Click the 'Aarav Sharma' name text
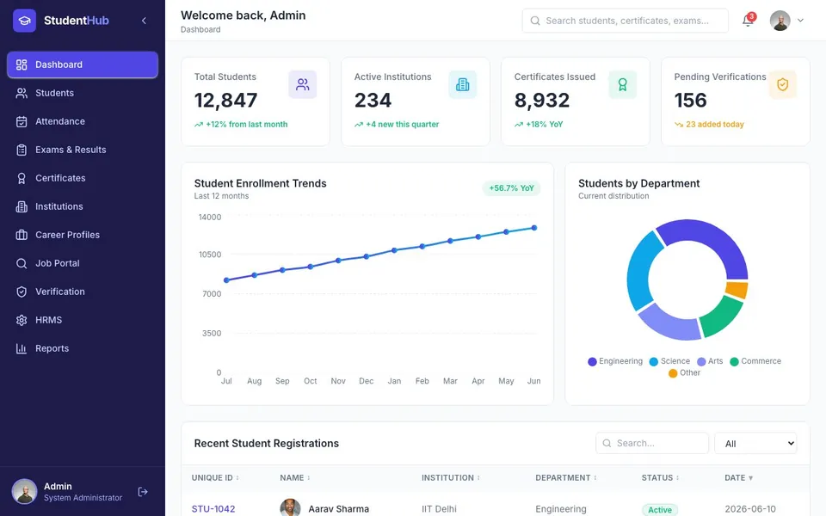 coord(339,509)
